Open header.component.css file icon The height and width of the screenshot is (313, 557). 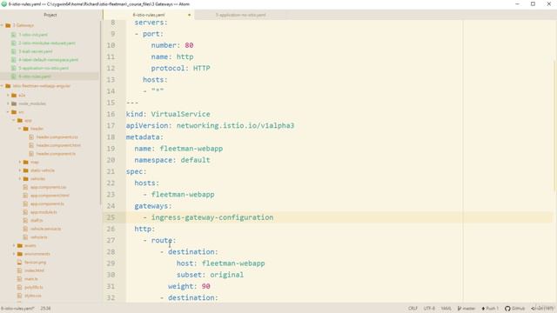tap(31, 137)
